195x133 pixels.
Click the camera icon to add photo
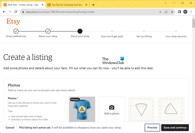[x=112, y=107]
